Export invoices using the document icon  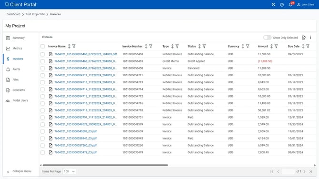tap(304, 38)
